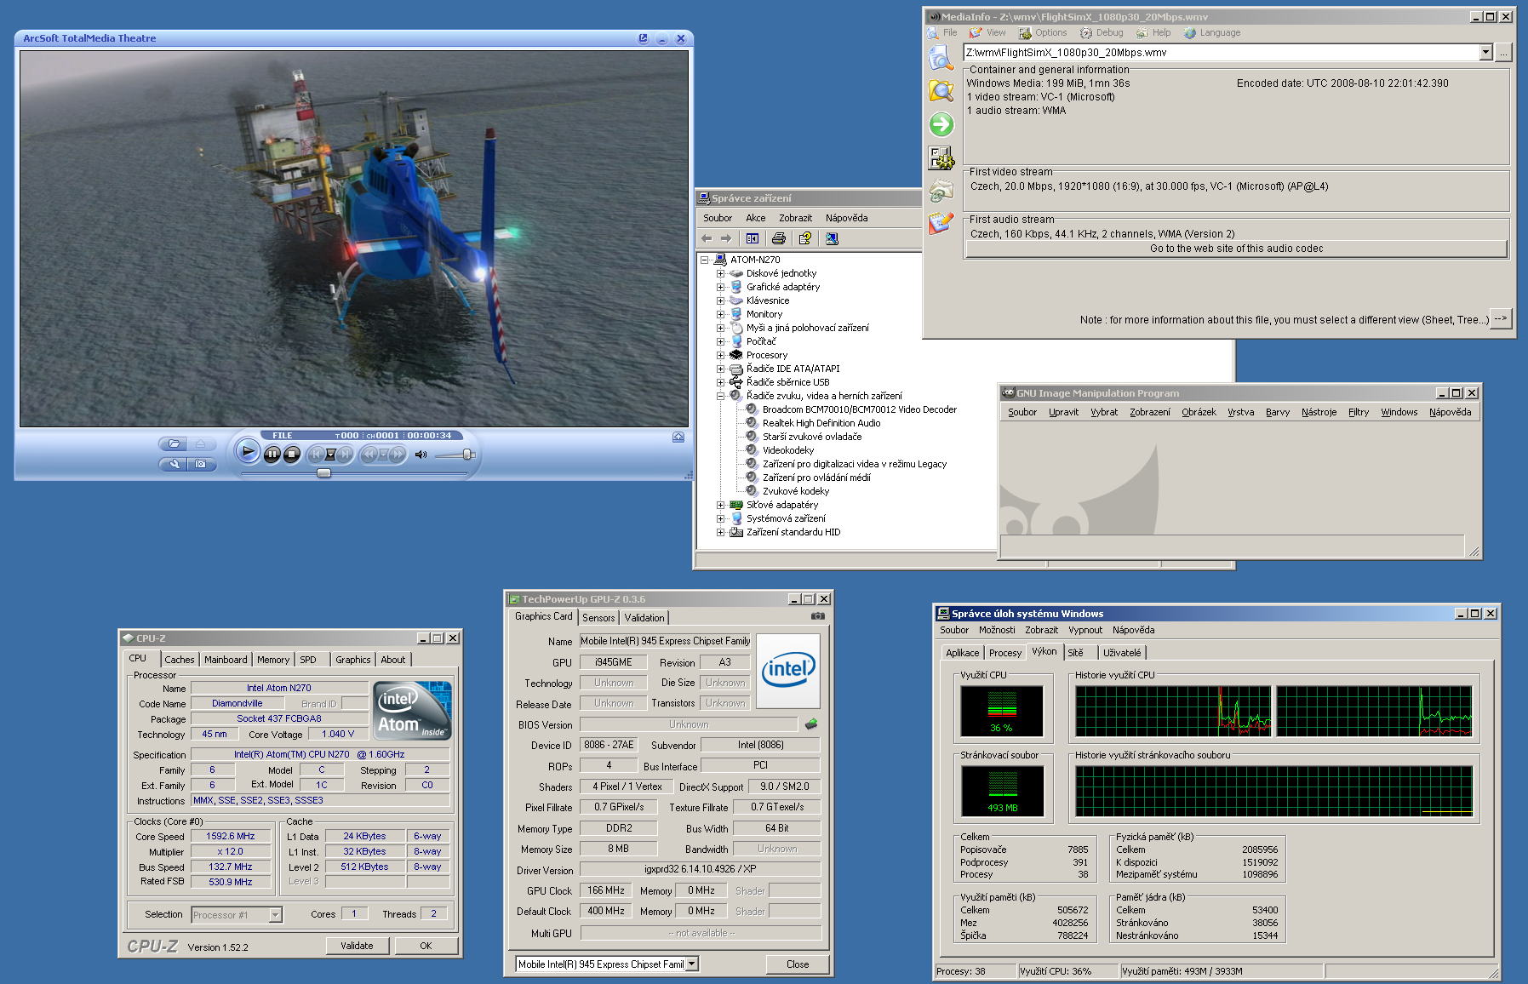Click the Open Folder icon in MediaInfo's sidebar

(x=941, y=90)
